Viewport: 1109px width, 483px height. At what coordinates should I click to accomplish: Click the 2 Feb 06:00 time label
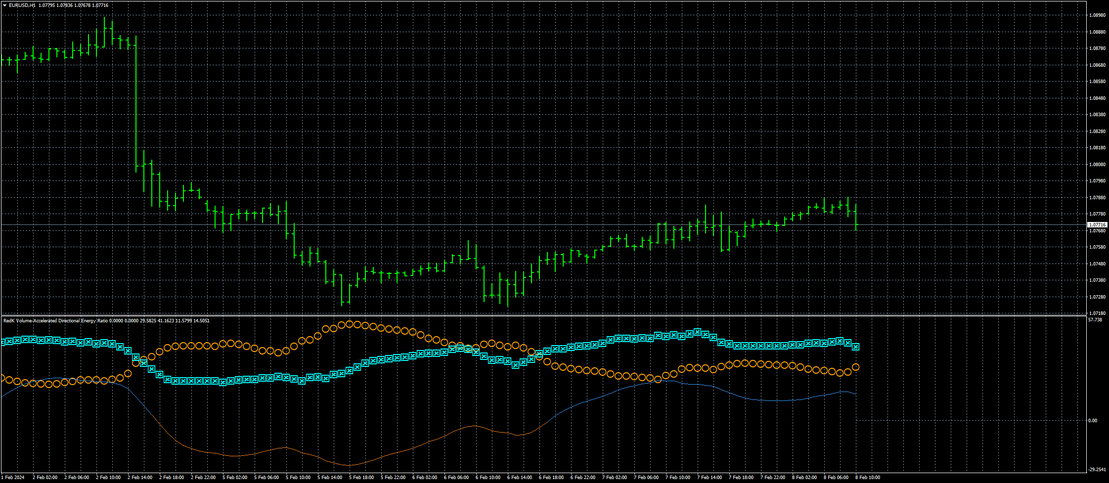(77, 478)
